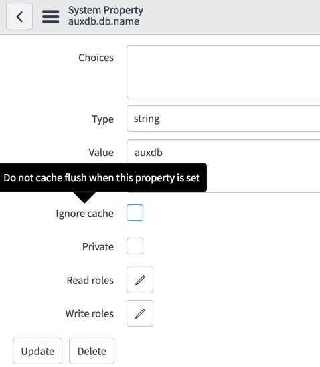This screenshot has width=320, height=367.
Task: Open the hamburger context menu icon
Action: pos(50,17)
